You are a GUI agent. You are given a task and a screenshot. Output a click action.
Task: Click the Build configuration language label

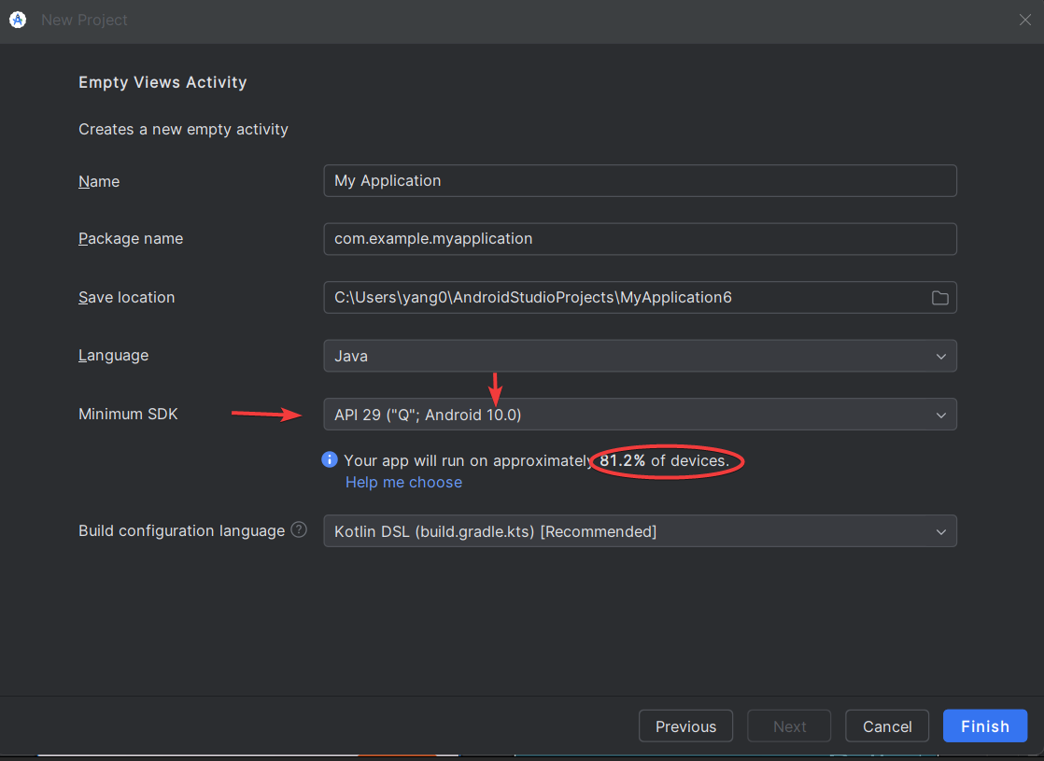tap(182, 530)
